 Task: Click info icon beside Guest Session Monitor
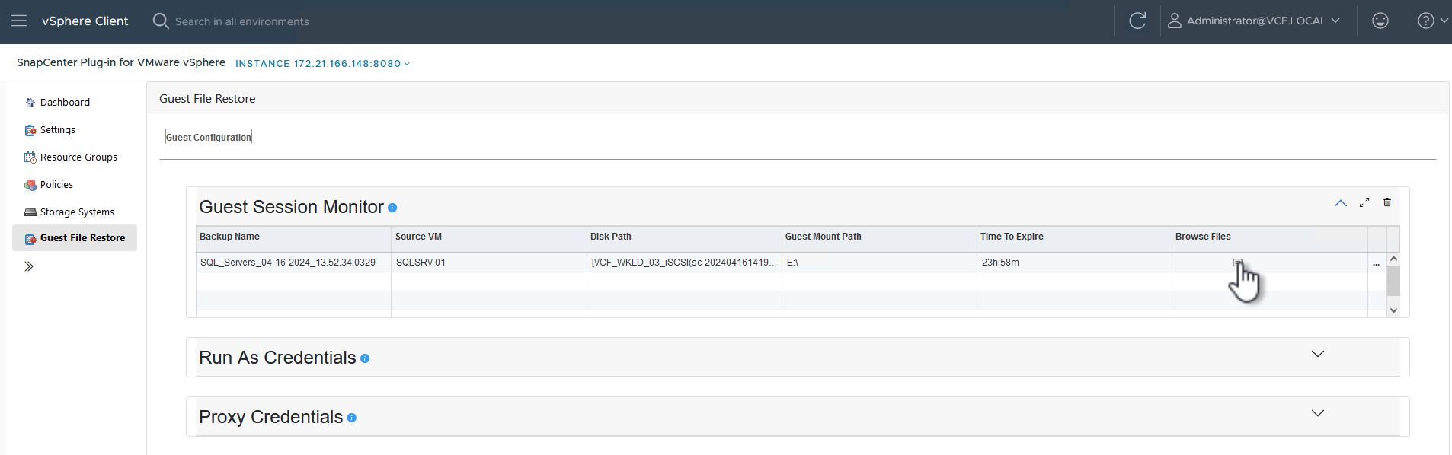392,208
